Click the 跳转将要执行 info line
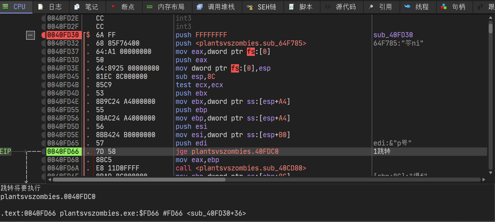The width and height of the screenshot is (495, 222). click(21, 188)
